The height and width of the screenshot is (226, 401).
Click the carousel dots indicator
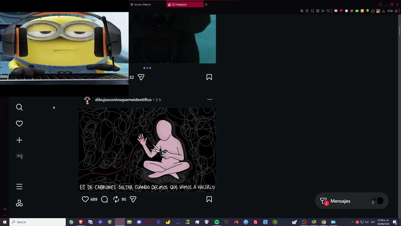147,68
